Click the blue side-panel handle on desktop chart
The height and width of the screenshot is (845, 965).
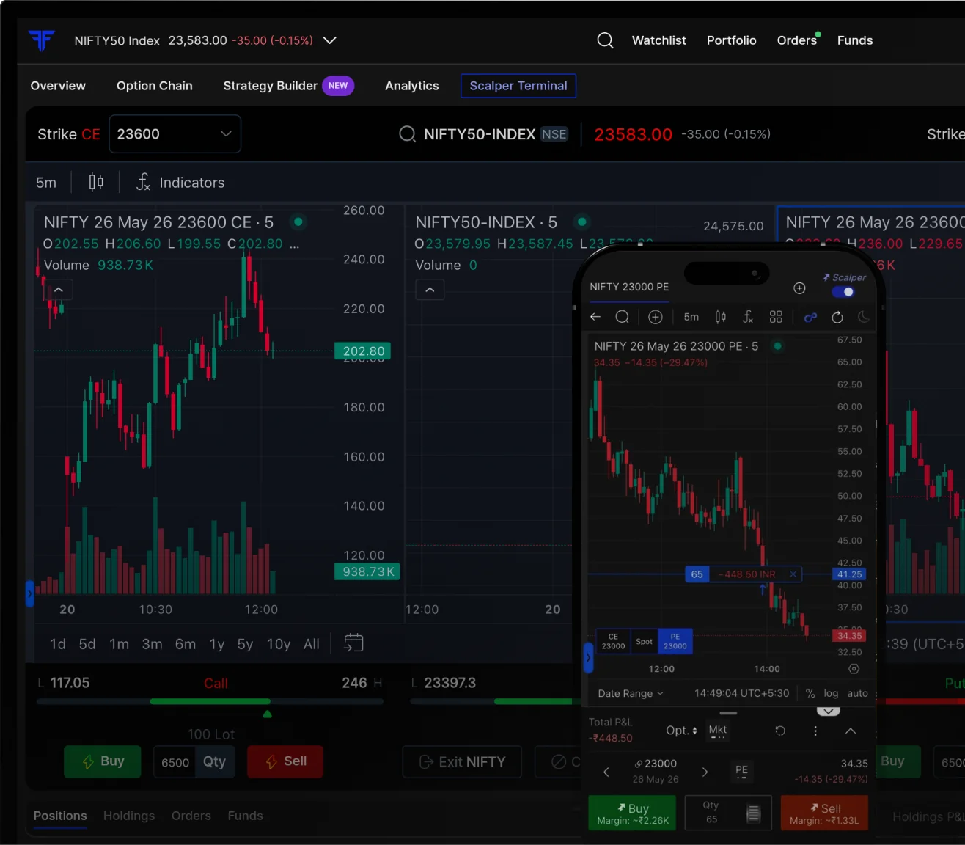pos(30,593)
